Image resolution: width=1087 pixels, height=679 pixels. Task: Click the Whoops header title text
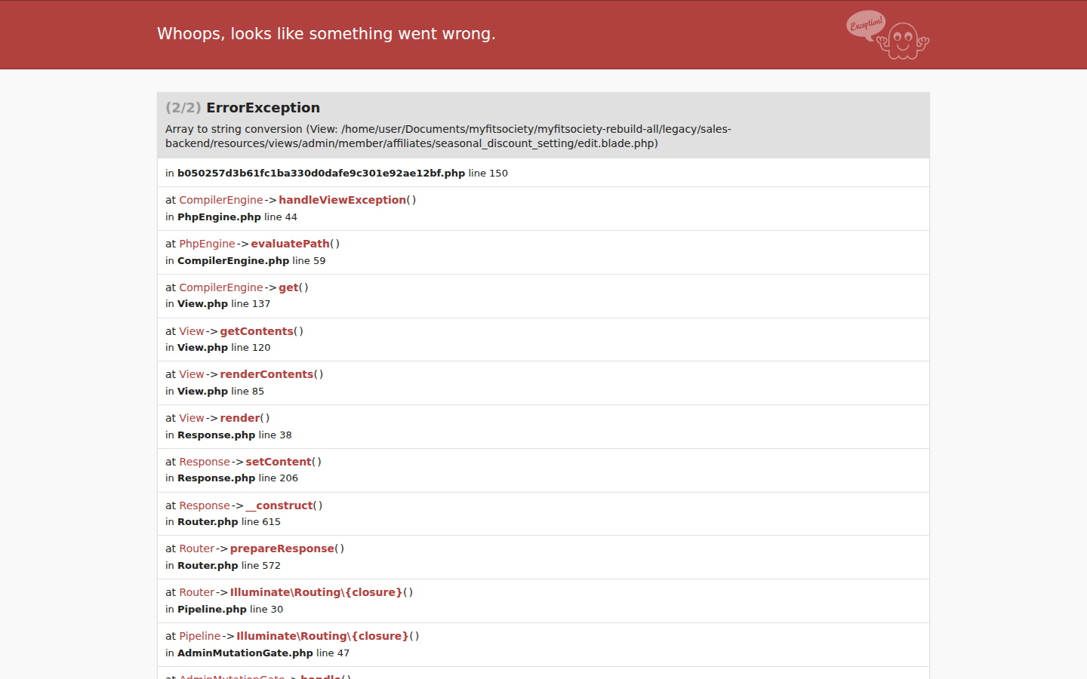(326, 34)
